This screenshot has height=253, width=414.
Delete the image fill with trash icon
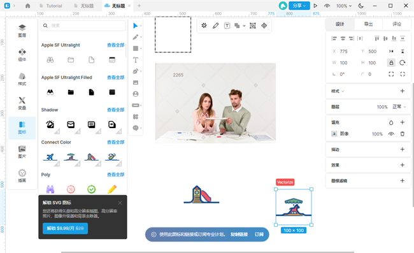coord(403,134)
